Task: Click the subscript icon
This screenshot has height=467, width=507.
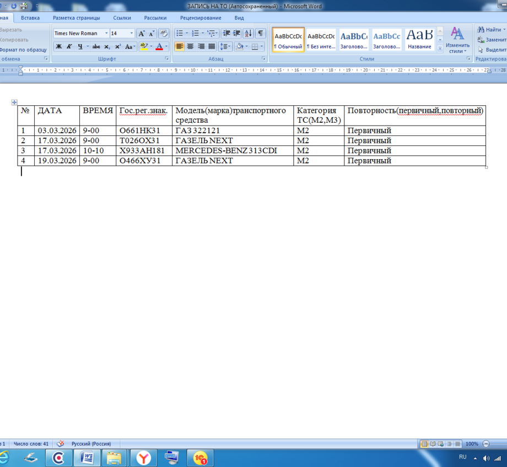Action: coord(107,47)
